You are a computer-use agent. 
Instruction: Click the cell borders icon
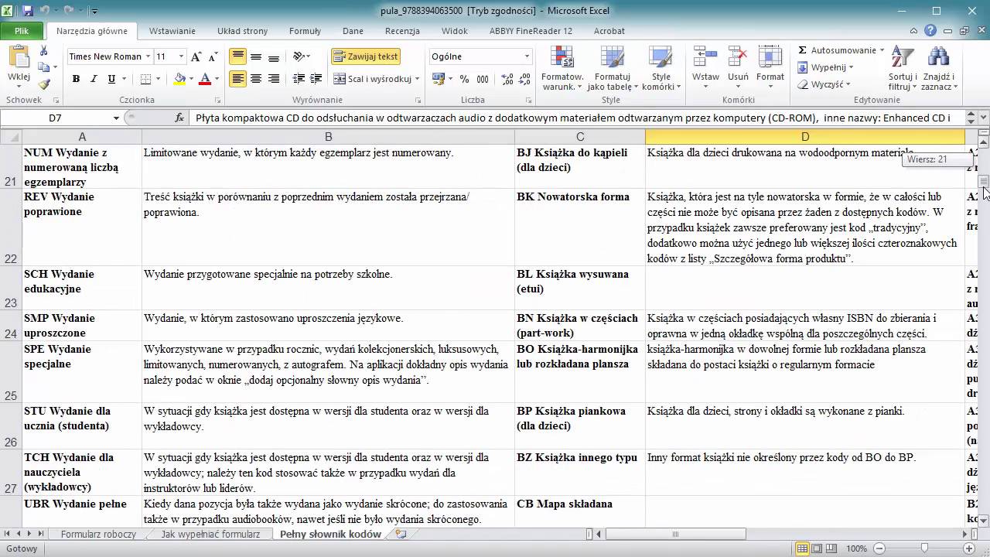tap(145, 79)
